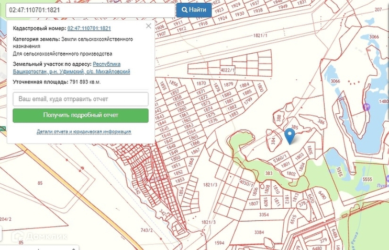Click the purple POI marker beside the lake
The width and height of the screenshot is (389, 250).
366,107
